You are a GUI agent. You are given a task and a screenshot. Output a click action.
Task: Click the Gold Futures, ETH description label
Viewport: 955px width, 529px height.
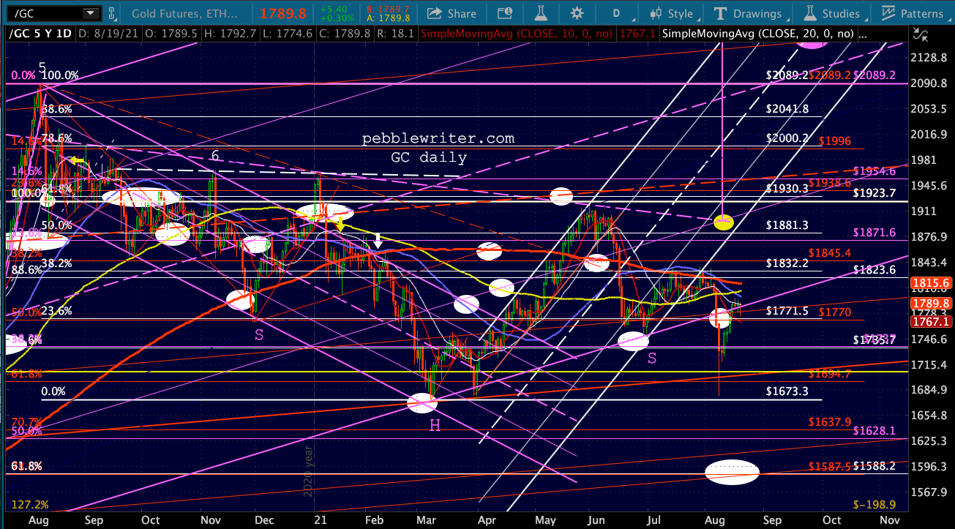pyautogui.click(x=183, y=13)
